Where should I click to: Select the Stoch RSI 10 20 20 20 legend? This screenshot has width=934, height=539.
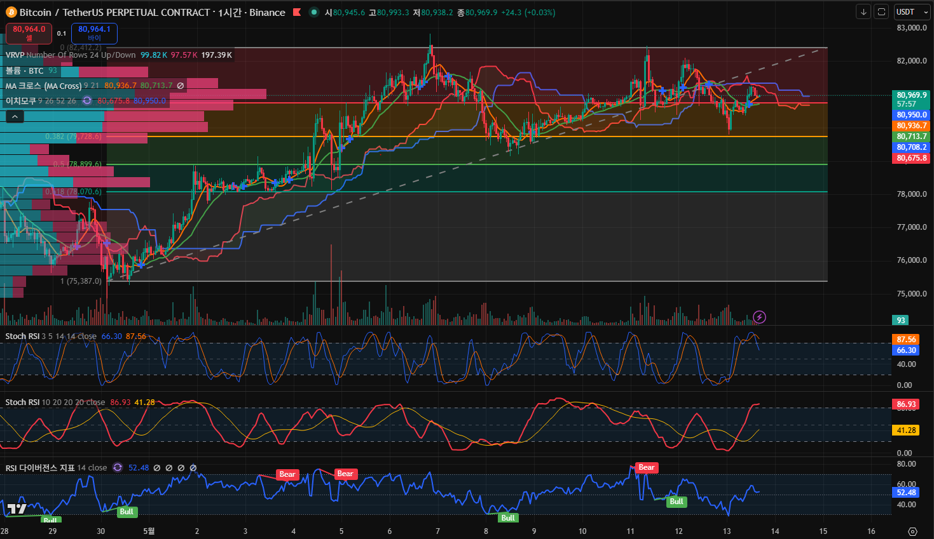click(x=80, y=403)
